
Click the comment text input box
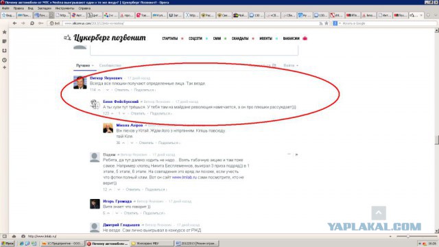(194, 51)
